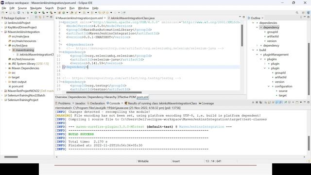The height and width of the screenshot is (175, 311).
Task: Close the Outline view tab
Action: [262, 18]
